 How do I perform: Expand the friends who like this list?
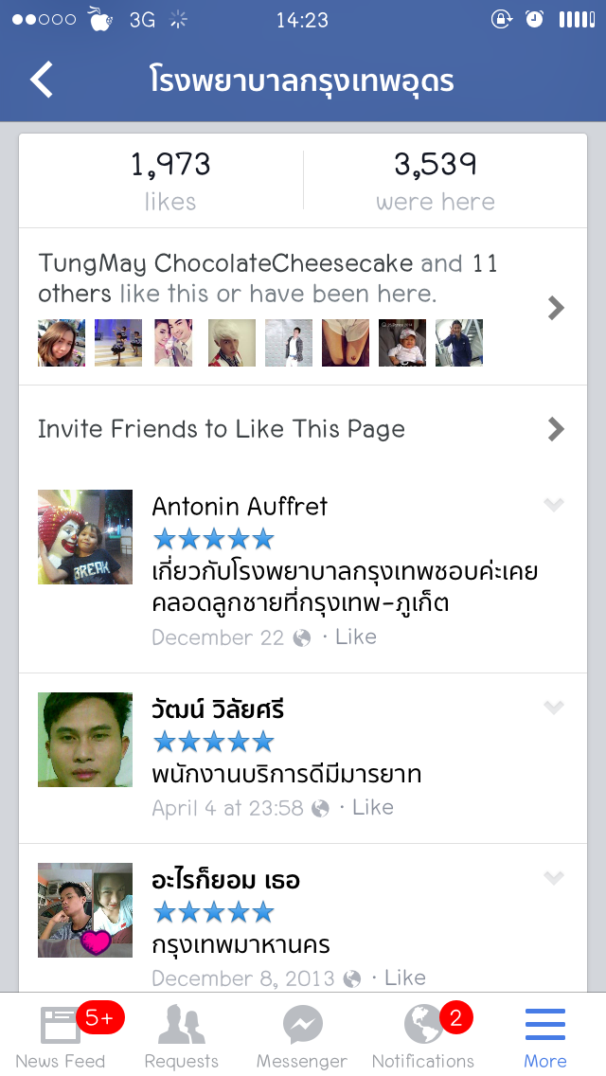[x=557, y=307]
